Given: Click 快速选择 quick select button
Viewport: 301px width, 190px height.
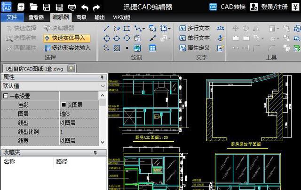Looking at the screenshot, I should 22,28.
